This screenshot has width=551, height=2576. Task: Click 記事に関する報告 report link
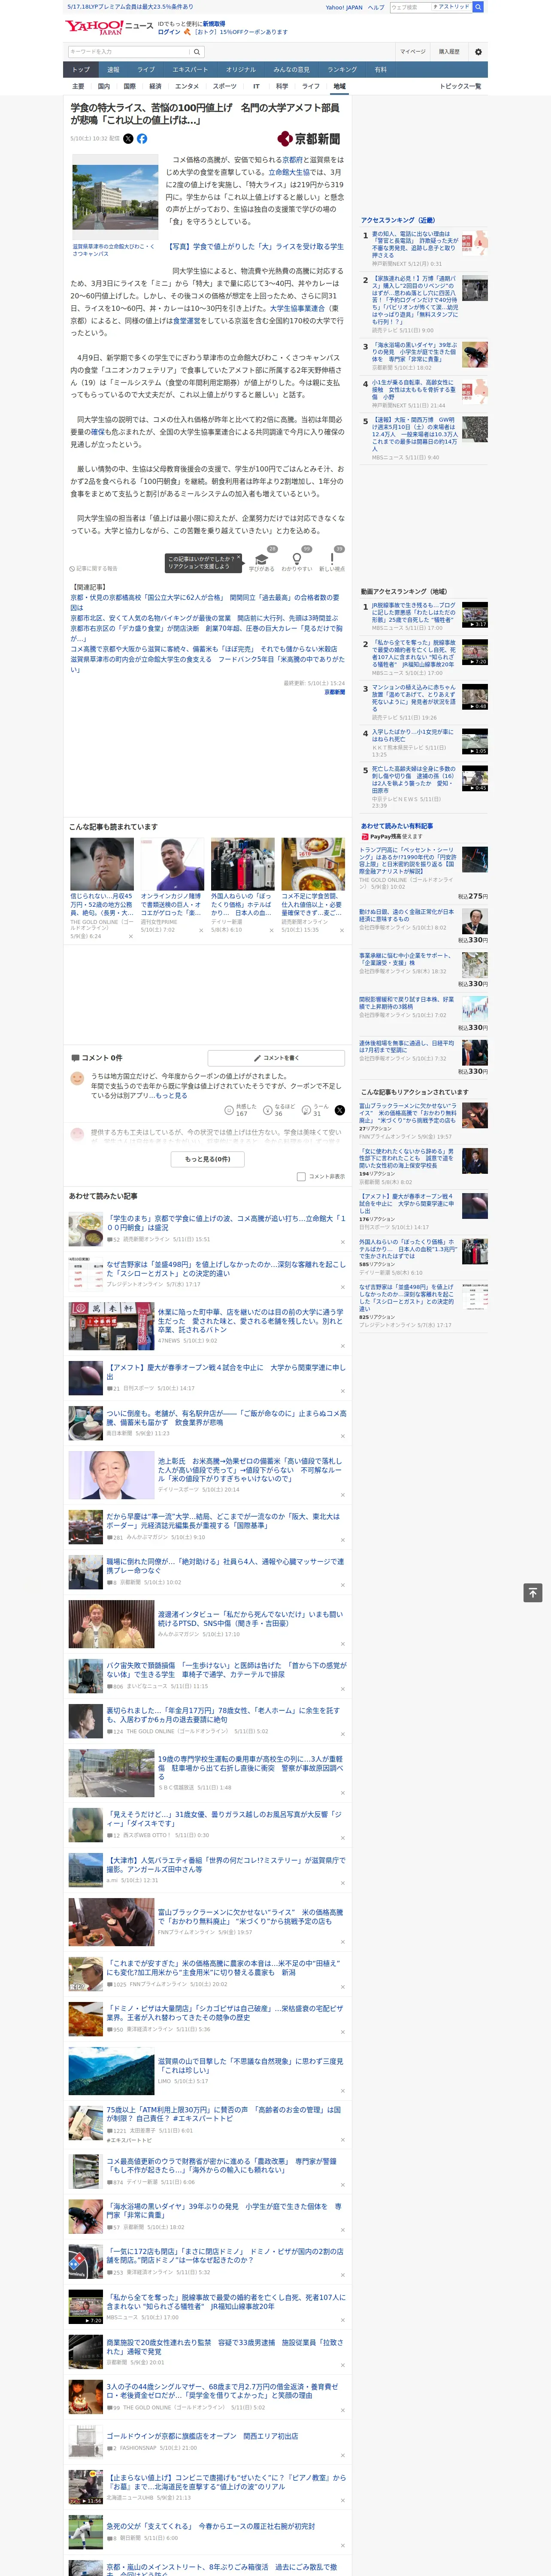click(94, 568)
